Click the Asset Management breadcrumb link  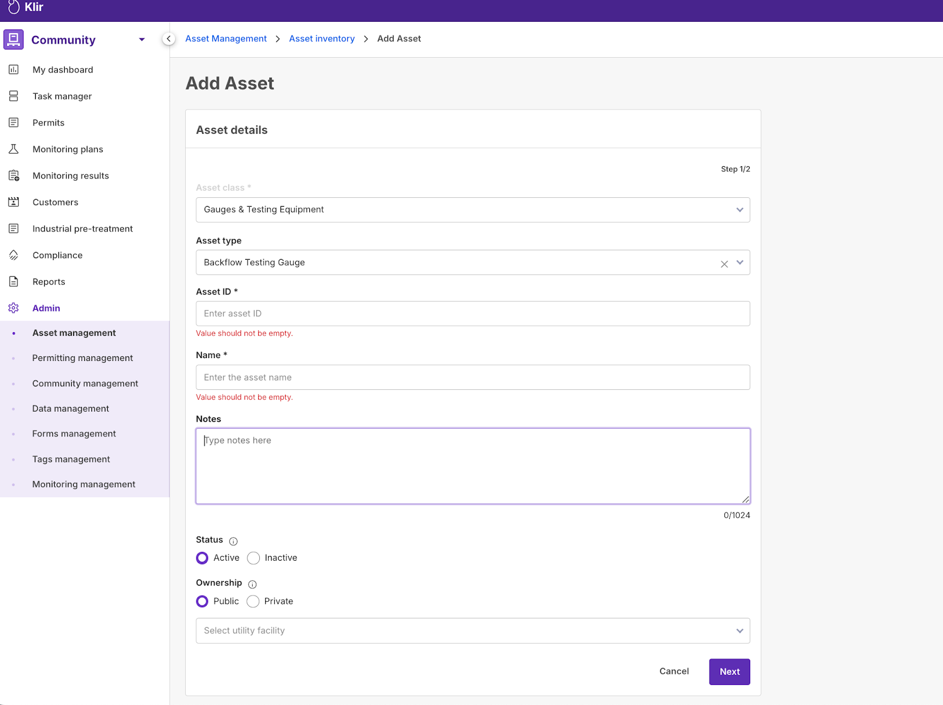[x=226, y=38]
